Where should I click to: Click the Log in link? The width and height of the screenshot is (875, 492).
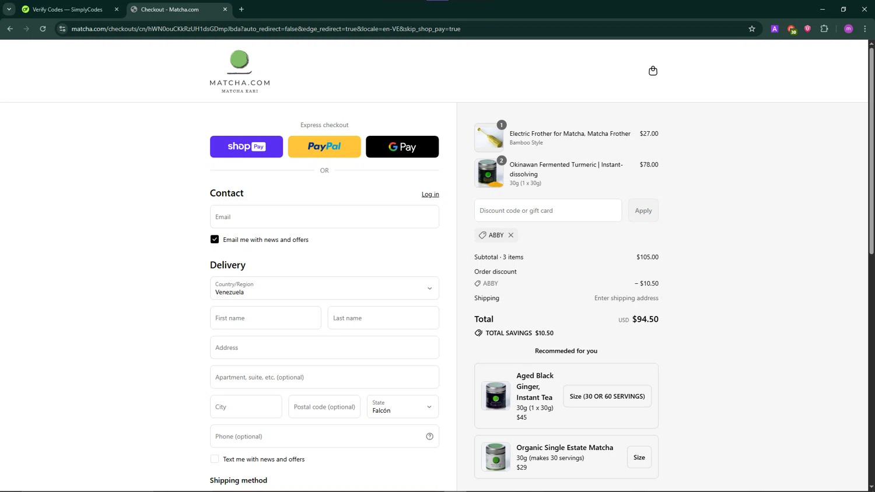[430, 195]
